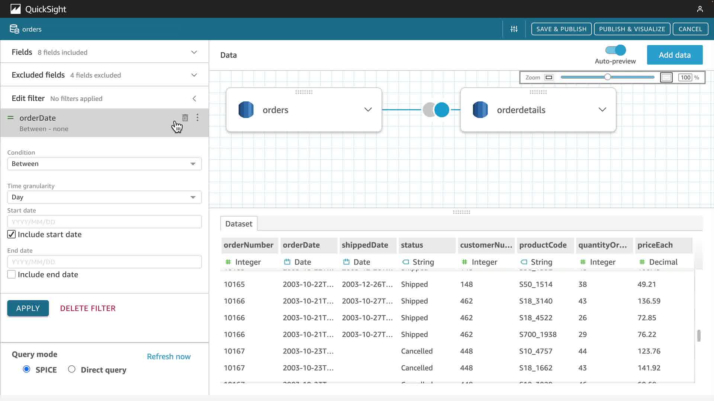
Task: Delete the orderDate filter using trash icon
Action: (185, 118)
